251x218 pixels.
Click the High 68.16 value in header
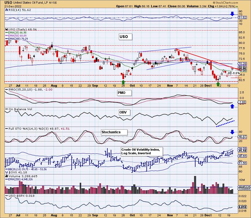(142, 6)
